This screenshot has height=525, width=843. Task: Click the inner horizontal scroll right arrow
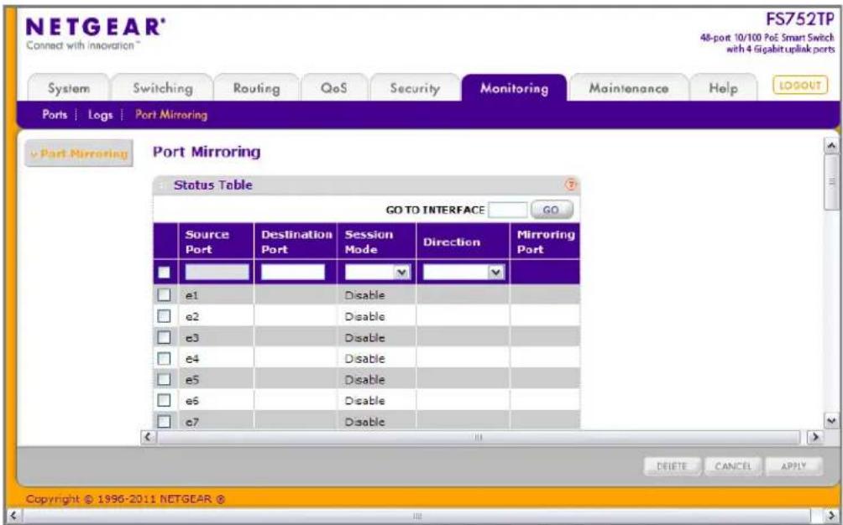click(x=815, y=437)
